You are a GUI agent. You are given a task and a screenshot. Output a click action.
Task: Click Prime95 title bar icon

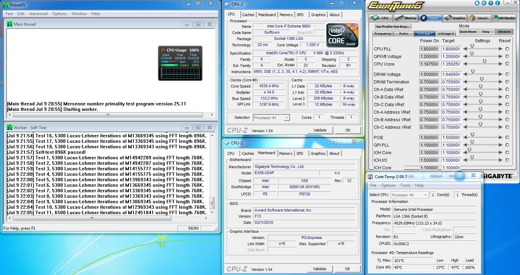(x=6, y=5)
